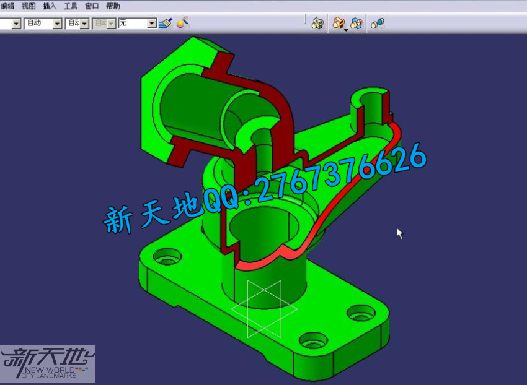Open the 视图 (View) menu
The height and width of the screenshot is (385, 527).
pyautogui.click(x=29, y=6)
